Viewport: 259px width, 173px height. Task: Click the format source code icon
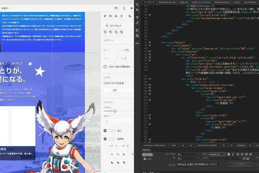[x=137, y=23]
